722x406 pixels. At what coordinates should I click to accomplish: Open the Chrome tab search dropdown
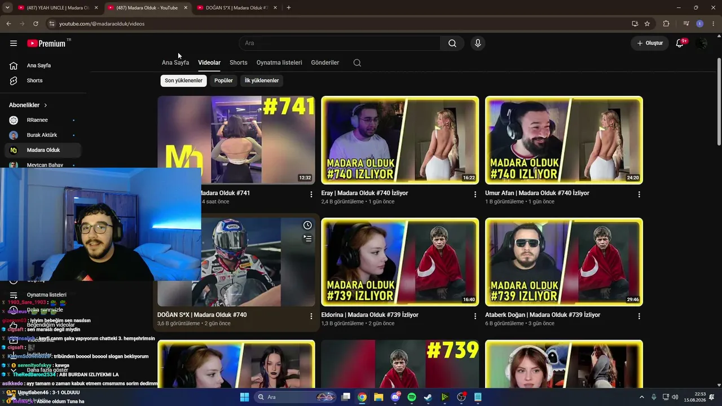[7, 8]
